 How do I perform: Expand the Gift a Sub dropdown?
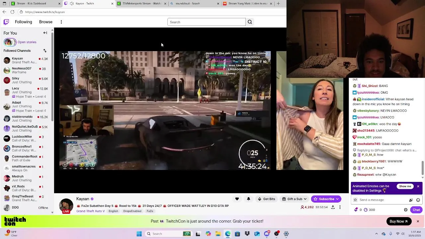pyautogui.click(x=294, y=199)
